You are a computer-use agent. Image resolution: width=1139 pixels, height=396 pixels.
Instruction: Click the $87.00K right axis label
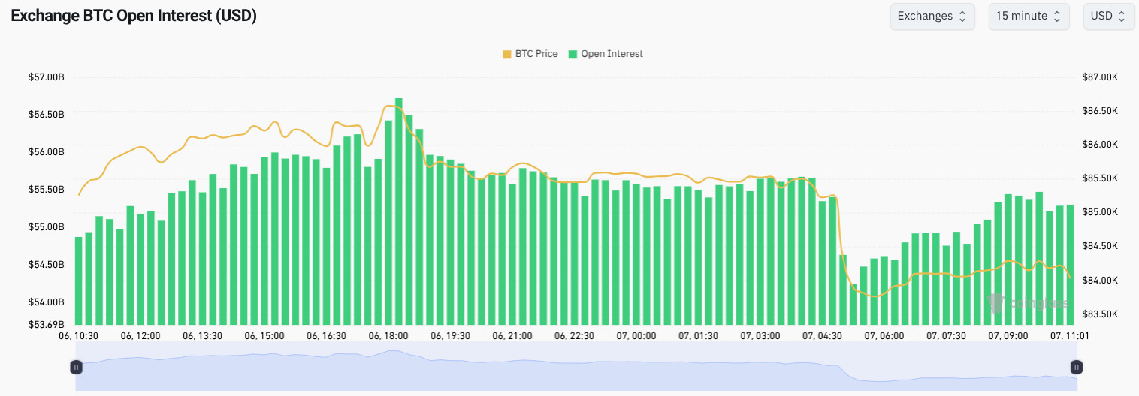pyautogui.click(x=1100, y=77)
